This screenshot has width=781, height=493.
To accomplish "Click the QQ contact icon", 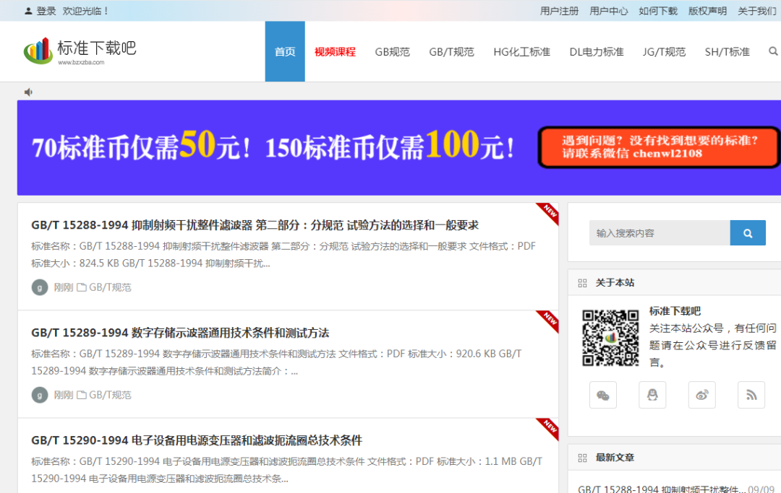I will tap(652, 395).
